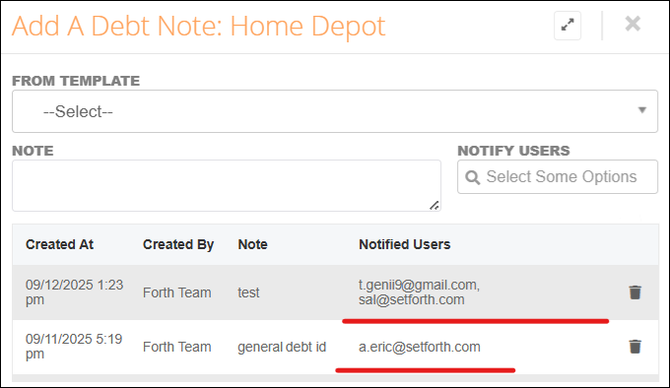Image resolution: width=670 pixels, height=388 pixels.
Task: Click the Created By column header
Action: tap(178, 244)
